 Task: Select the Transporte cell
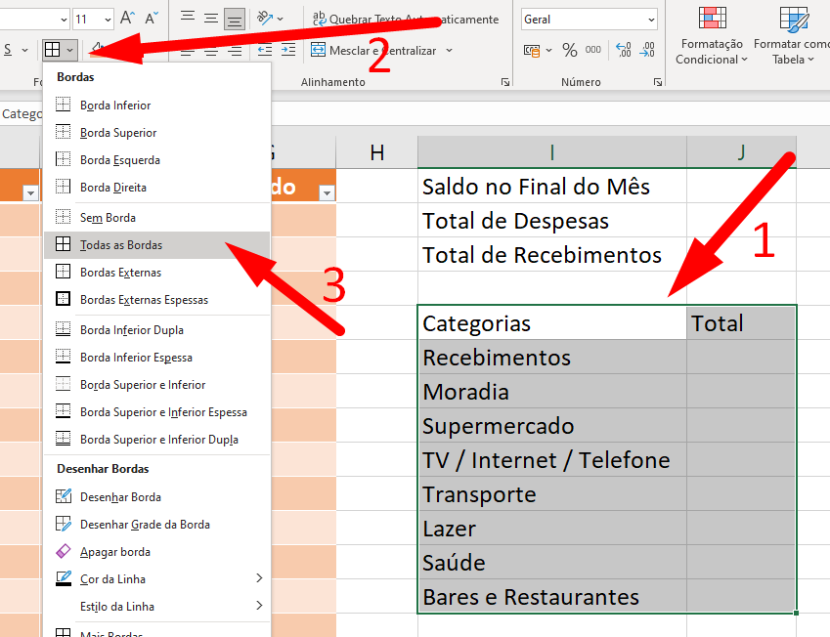point(552,494)
